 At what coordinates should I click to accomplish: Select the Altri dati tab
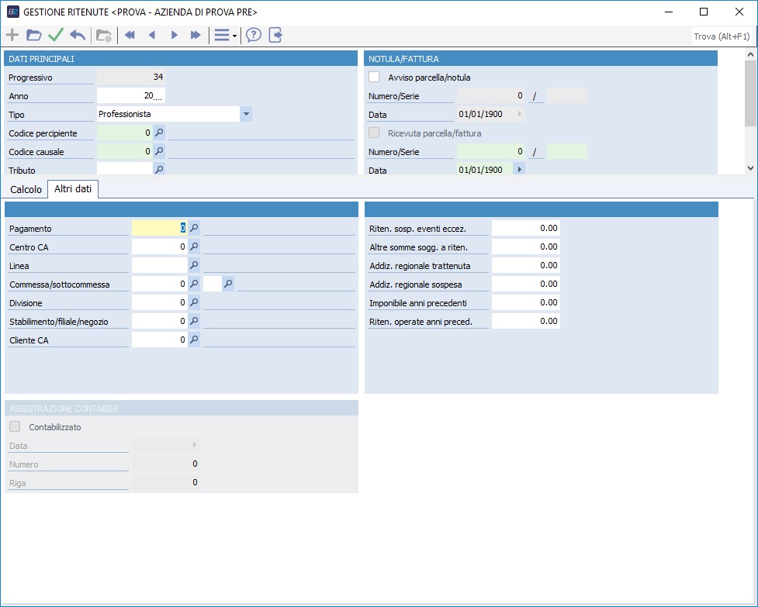coord(73,189)
